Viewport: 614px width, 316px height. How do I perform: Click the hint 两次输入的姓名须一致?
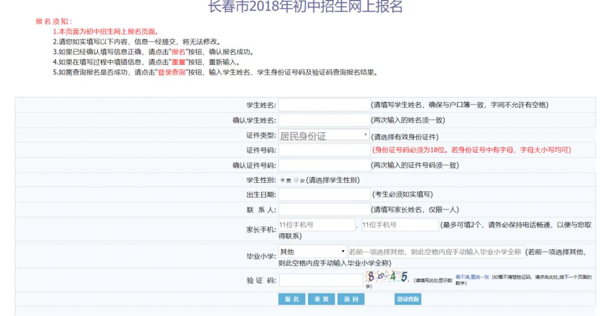click(408, 120)
